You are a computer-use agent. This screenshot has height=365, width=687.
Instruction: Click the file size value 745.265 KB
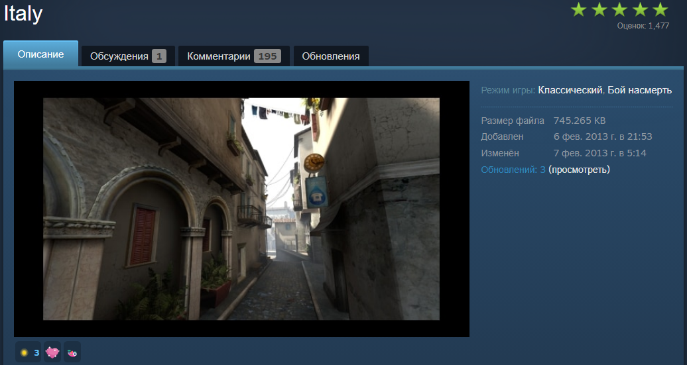[x=579, y=121]
